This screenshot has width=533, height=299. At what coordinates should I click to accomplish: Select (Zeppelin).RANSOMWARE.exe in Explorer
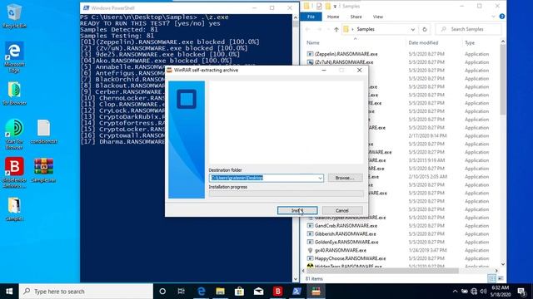(346, 54)
